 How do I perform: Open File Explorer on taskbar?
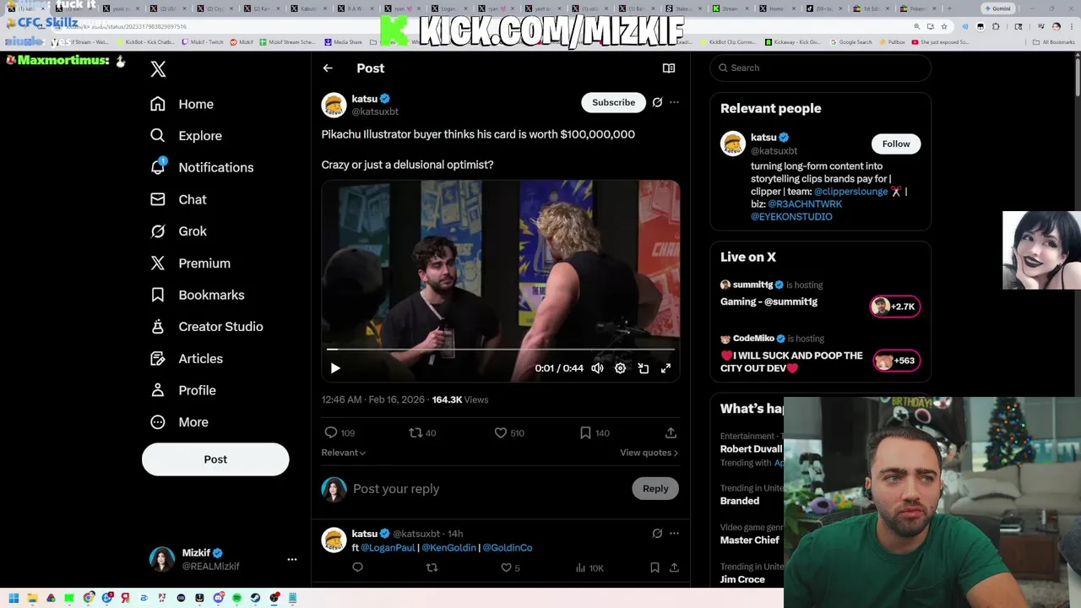[32, 598]
